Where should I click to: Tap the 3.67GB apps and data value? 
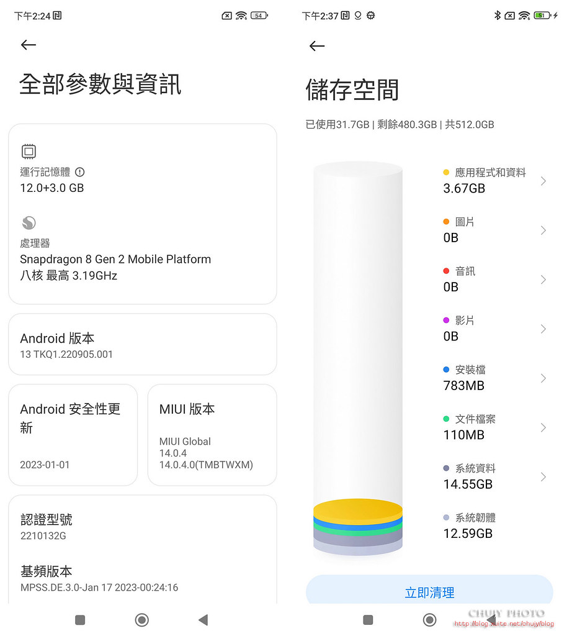(464, 189)
